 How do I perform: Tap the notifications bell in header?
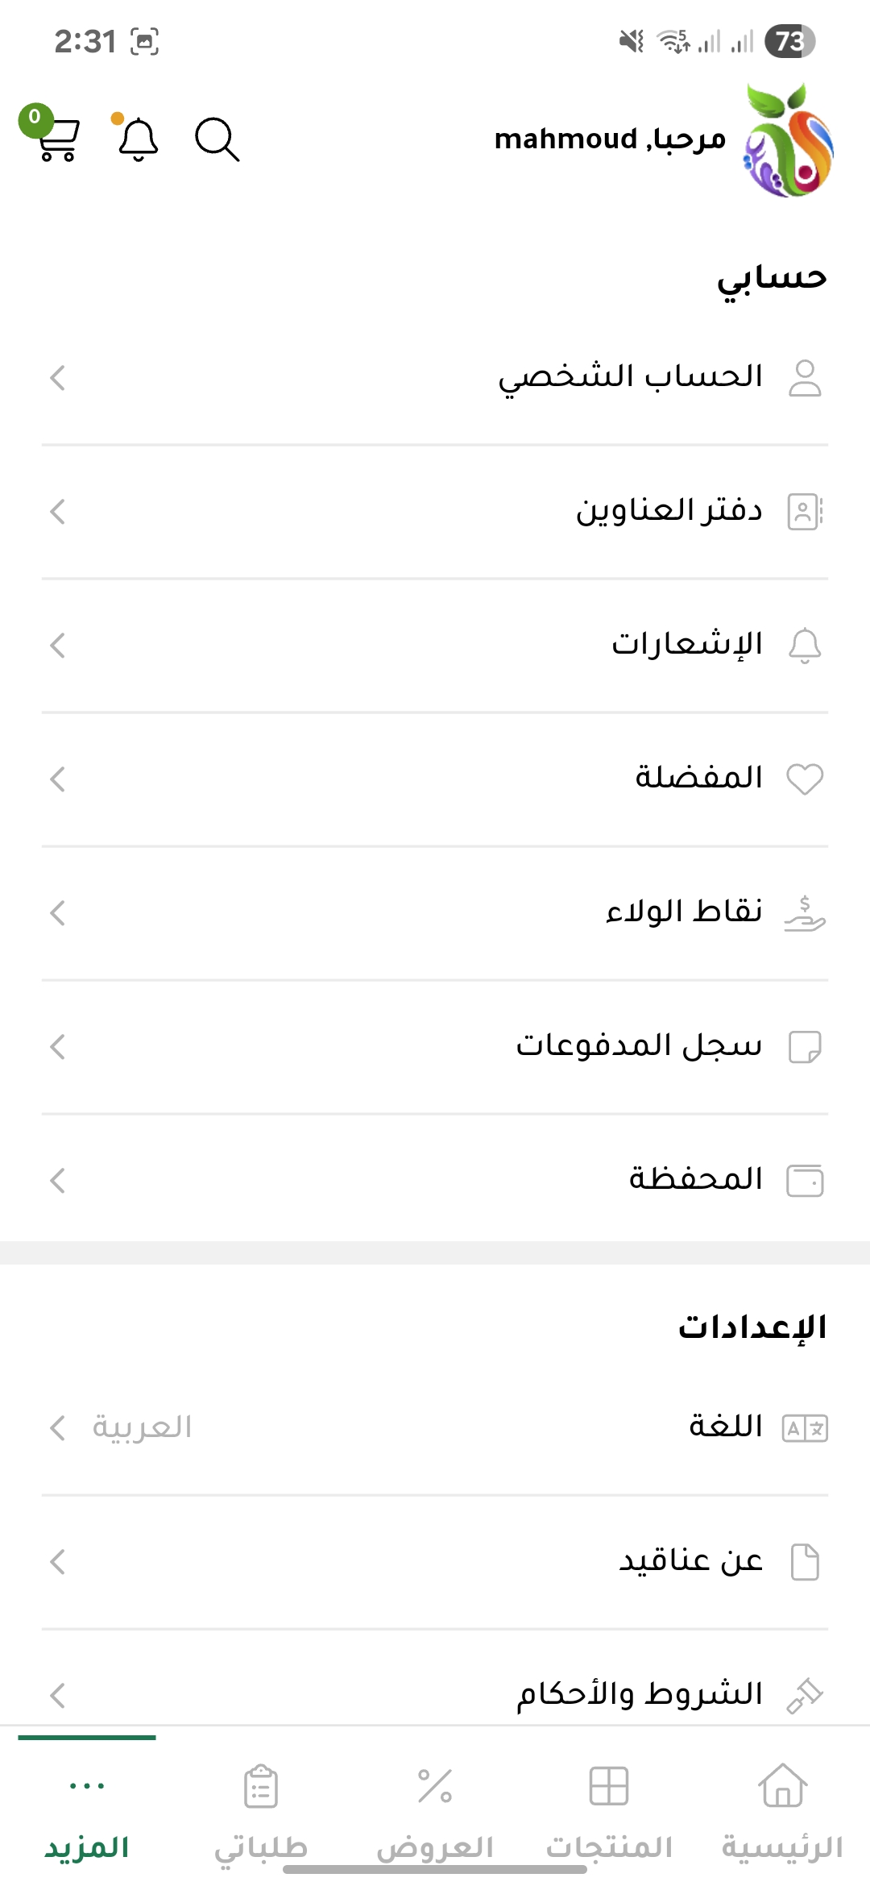[x=138, y=139]
